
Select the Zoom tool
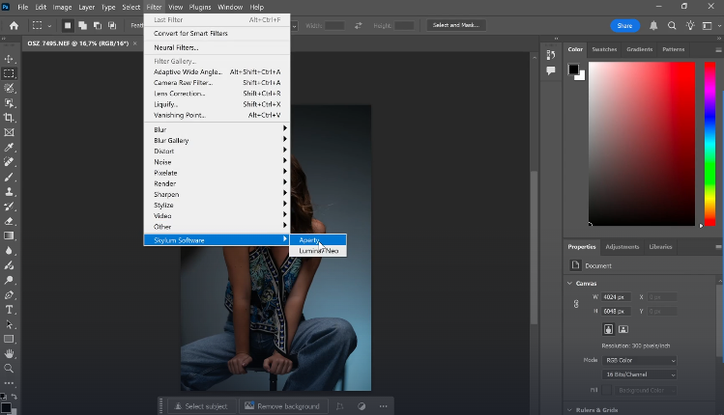point(10,368)
